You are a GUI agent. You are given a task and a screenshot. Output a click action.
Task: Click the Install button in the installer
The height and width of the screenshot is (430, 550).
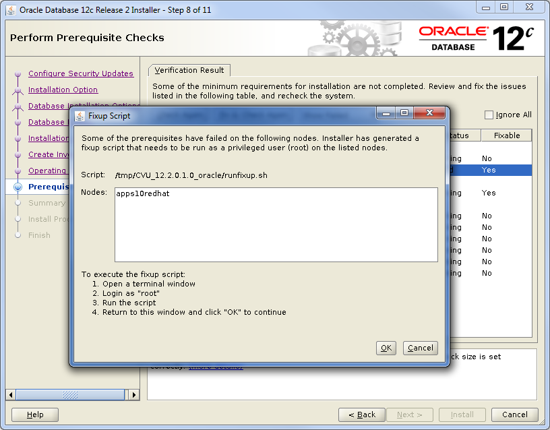[x=462, y=414]
